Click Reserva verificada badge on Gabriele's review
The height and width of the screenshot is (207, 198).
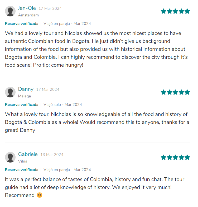pyautogui.click(x=22, y=170)
